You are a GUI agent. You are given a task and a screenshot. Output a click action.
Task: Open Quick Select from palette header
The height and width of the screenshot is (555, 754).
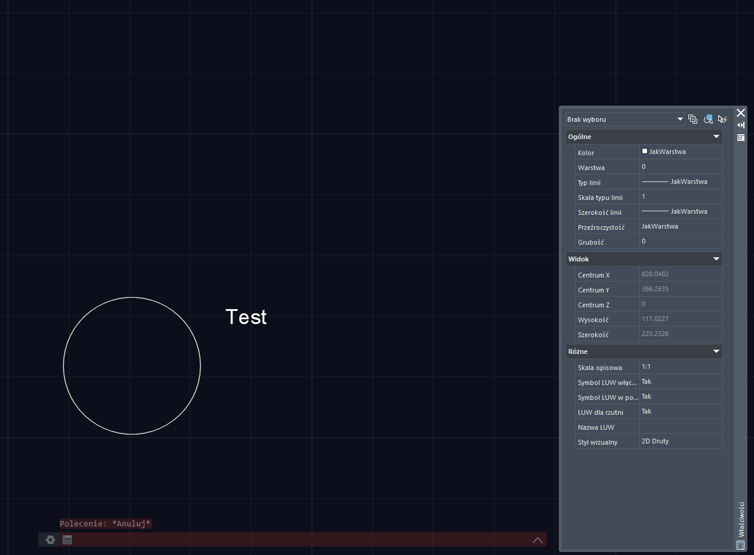click(722, 119)
